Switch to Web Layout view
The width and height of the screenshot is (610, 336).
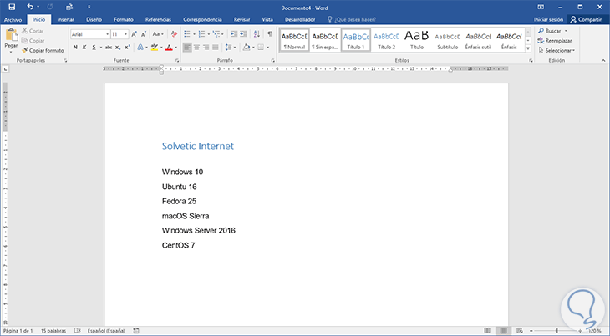pyautogui.click(x=520, y=331)
